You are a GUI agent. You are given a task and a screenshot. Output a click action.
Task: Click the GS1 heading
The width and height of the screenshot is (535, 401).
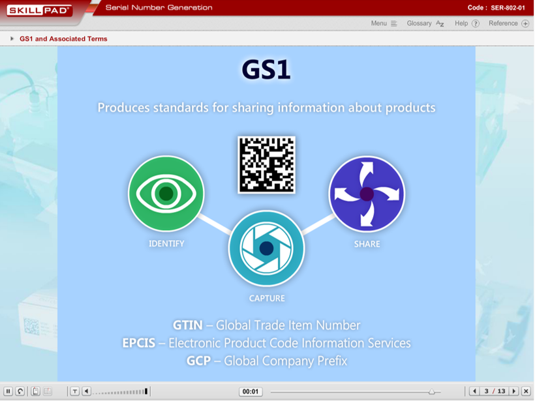[266, 70]
